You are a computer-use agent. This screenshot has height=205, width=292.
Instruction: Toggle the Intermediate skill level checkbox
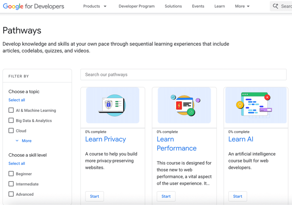11,184
